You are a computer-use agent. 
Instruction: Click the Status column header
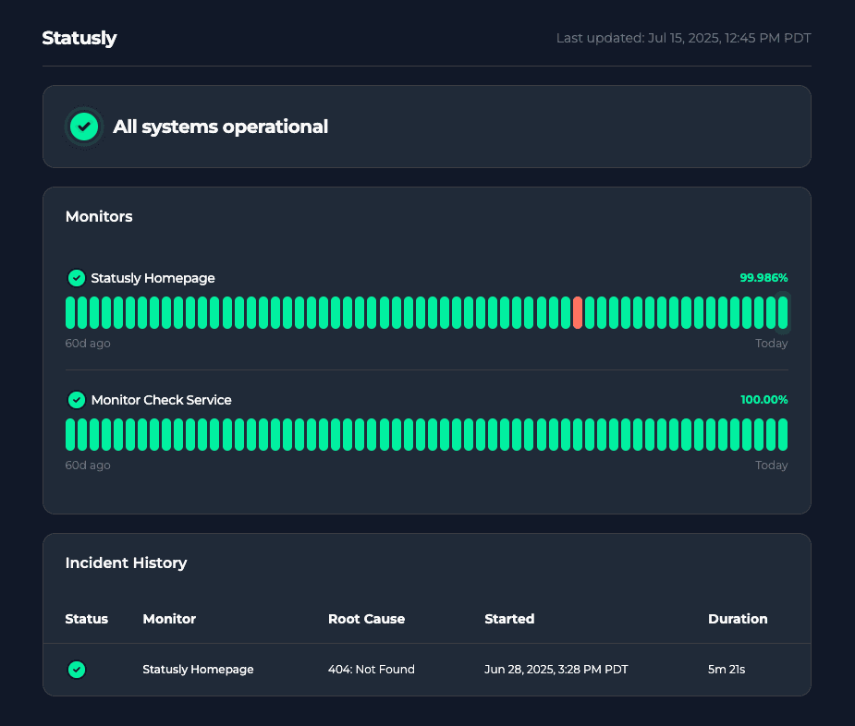coord(86,619)
